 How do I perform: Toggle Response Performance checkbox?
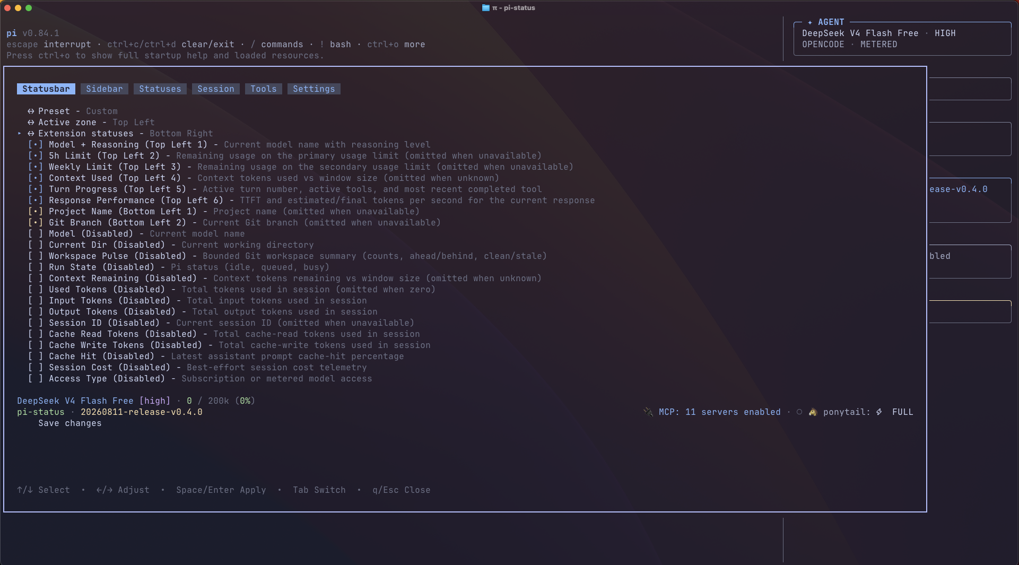pos(36,201)
